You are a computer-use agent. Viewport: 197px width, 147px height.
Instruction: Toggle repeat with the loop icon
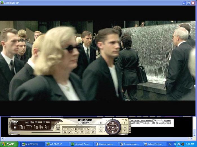76,132
